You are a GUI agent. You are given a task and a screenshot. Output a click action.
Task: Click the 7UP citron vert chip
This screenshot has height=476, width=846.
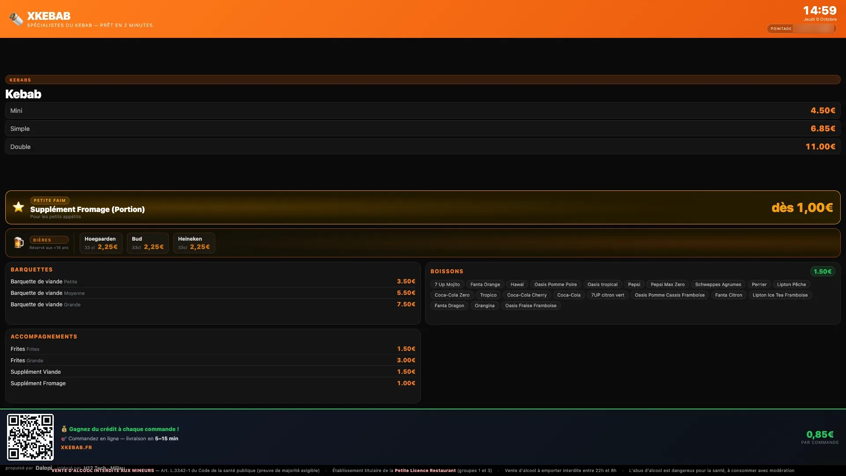tap(608, 295)
